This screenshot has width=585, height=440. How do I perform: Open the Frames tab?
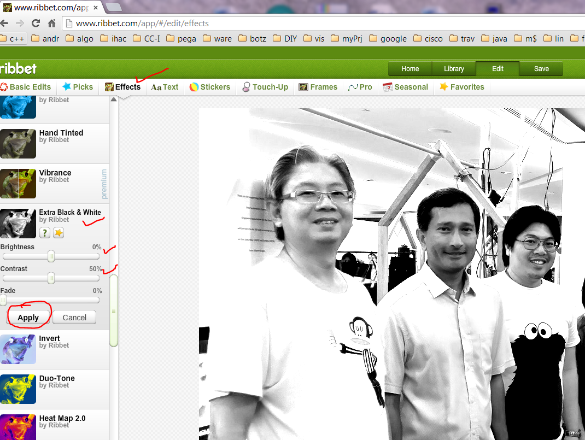(318, 87)
